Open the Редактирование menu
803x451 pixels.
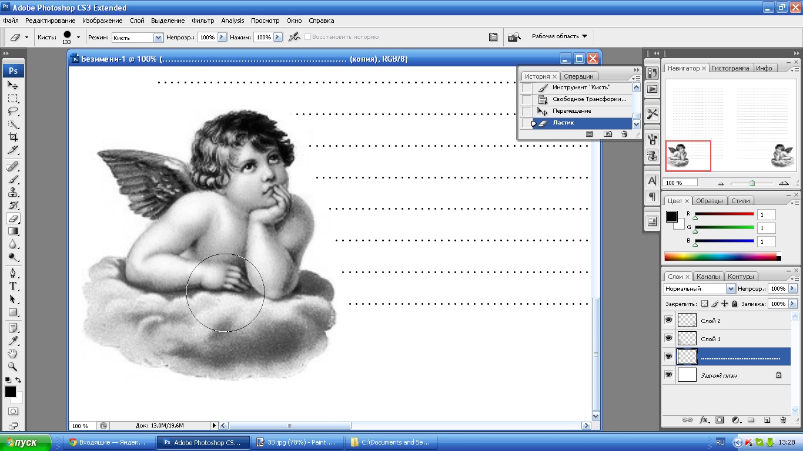tap(50, 21)
